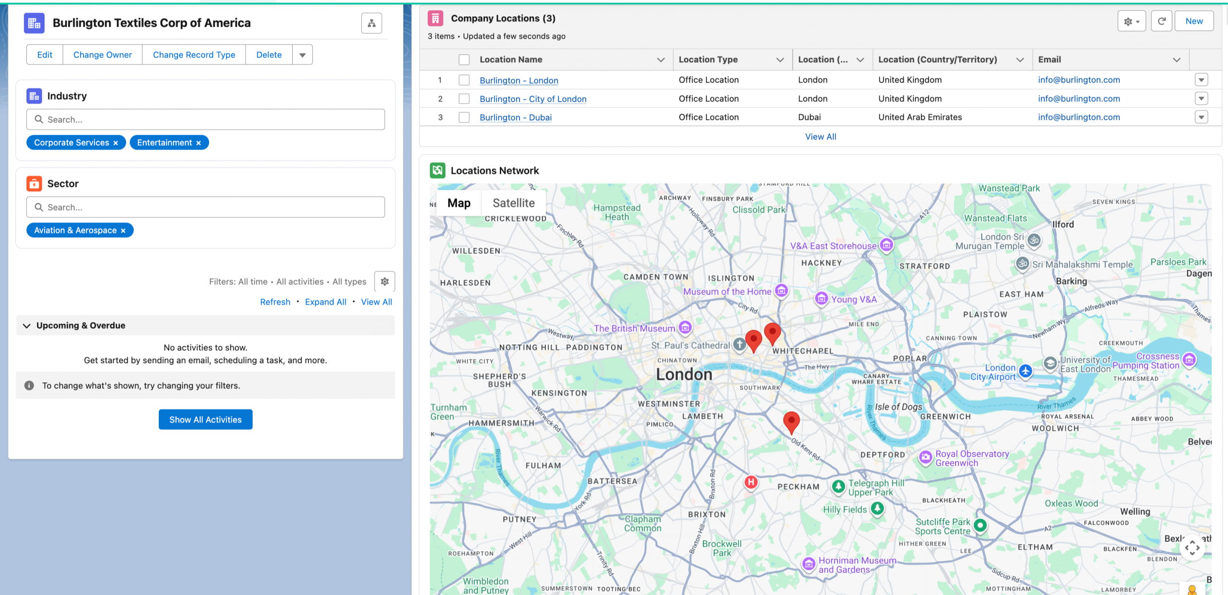The width and height of the screenshot is (1228, 595).
Task: Click the Show All Activities button
Action: pos(205,420)
